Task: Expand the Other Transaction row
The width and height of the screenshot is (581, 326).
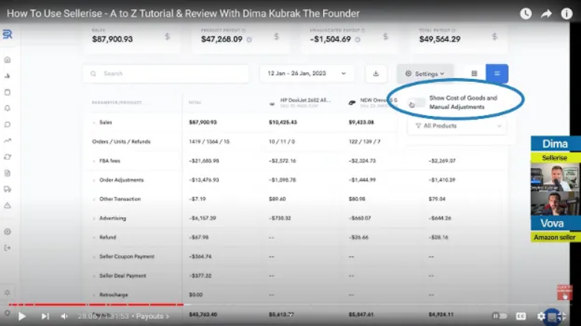Action: coord(94,199)
